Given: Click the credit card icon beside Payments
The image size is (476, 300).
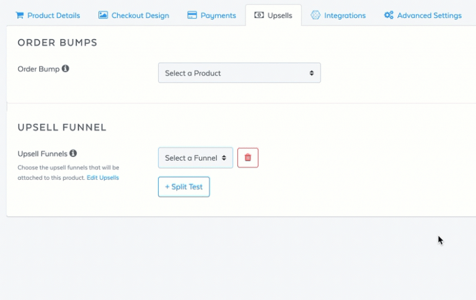Looking at the screenshot, I should 192,15.
